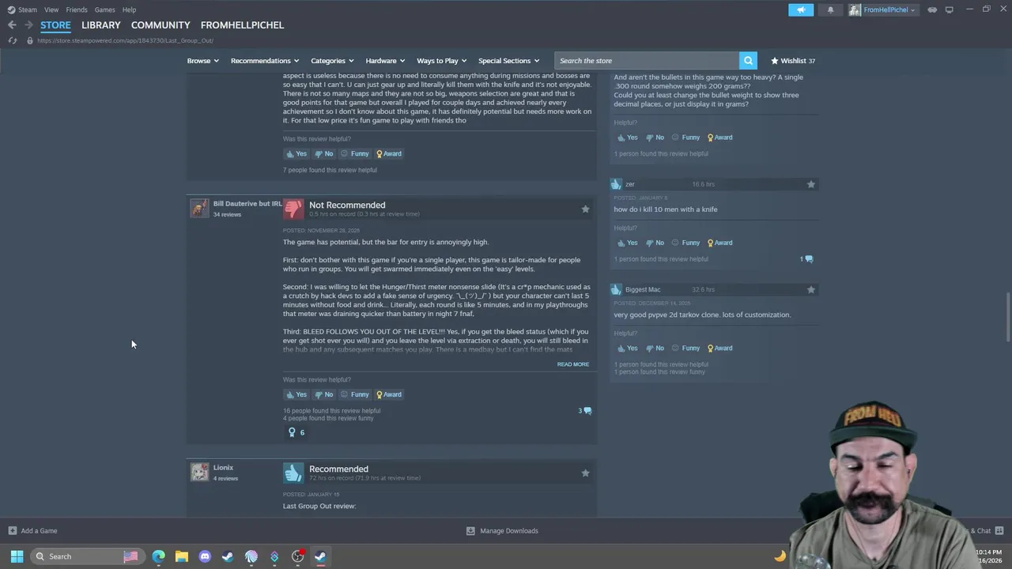Vote No on Bill Dauterive's review
The height and width of the screenshot is (569, 1012).
[x=324, y=394]
